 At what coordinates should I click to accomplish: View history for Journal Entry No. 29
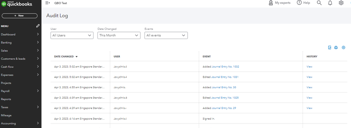point(309,108)
